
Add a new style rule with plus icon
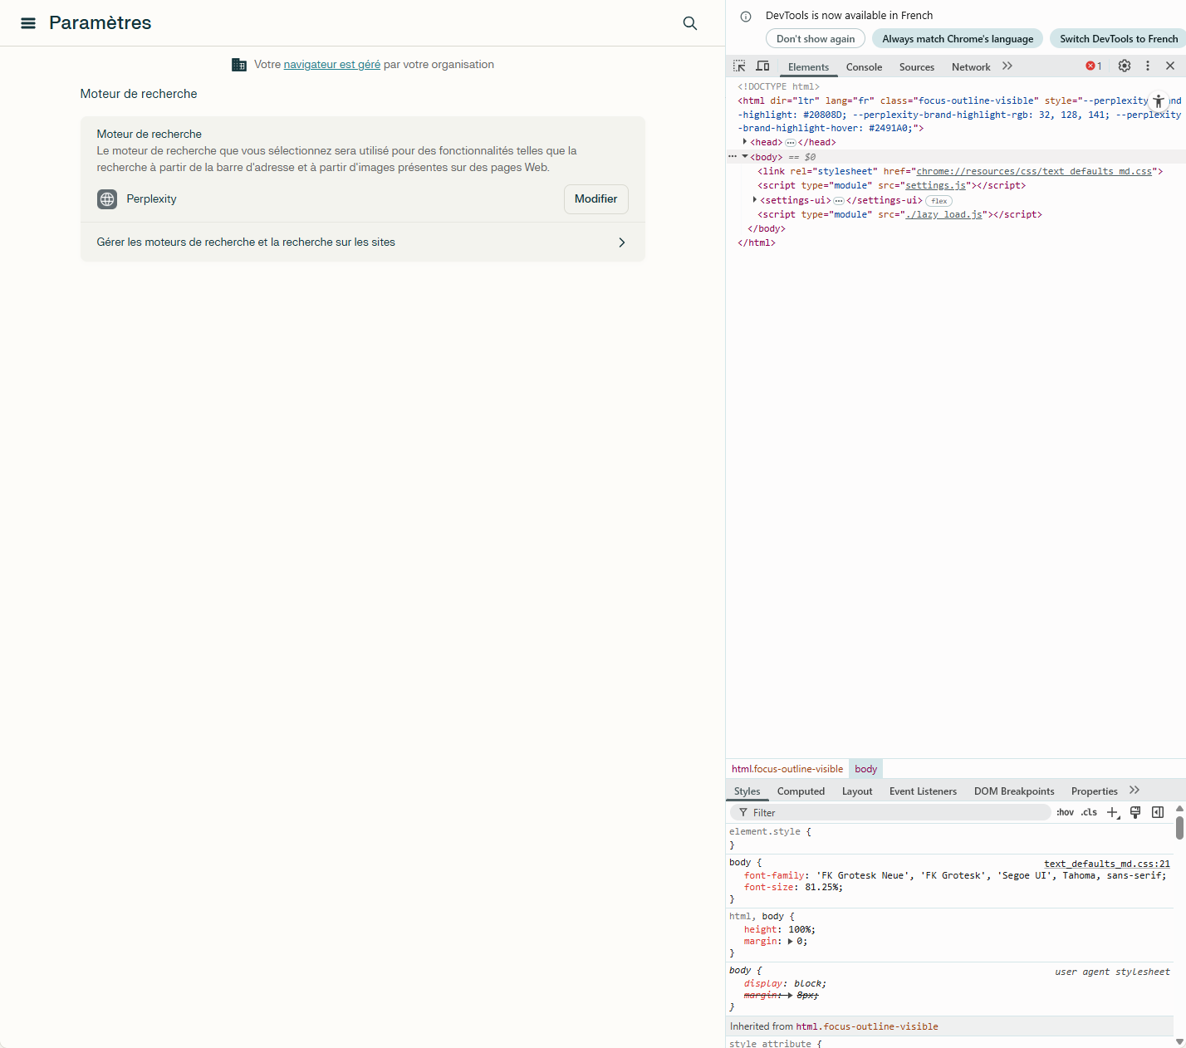pos(1113,812)
